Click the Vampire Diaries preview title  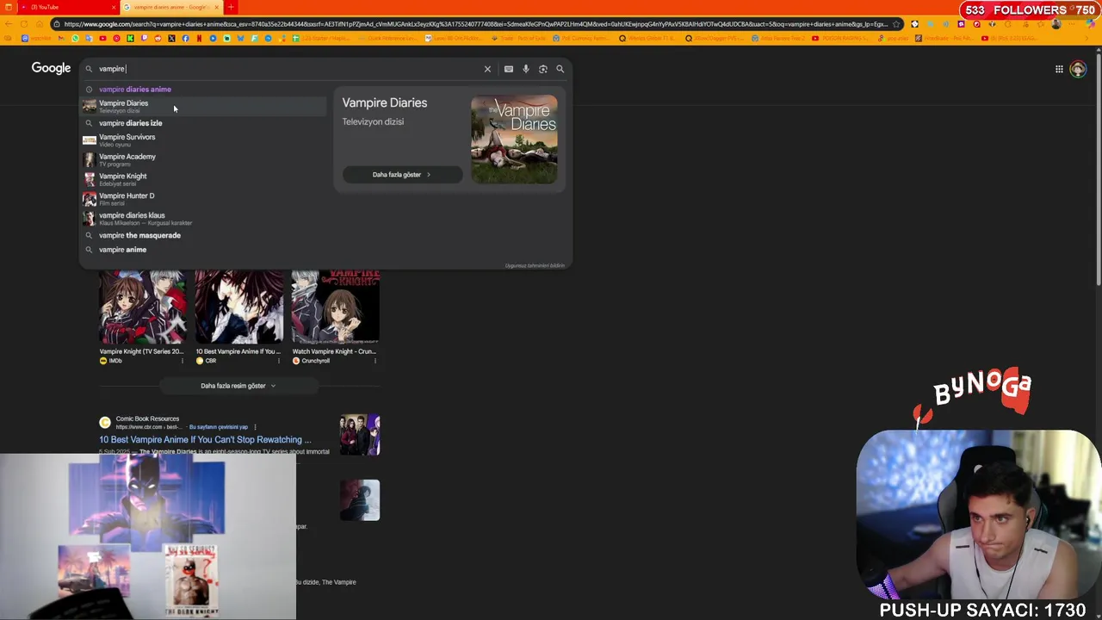click(x=384, y=102)
